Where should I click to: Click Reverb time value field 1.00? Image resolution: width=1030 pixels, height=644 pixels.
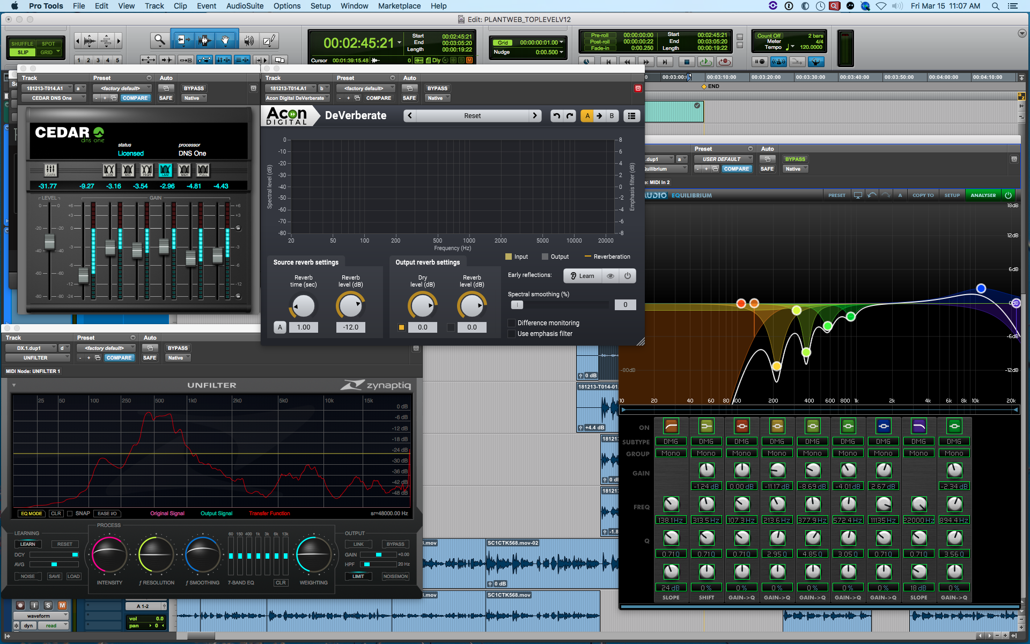click(x=304, y=327)
